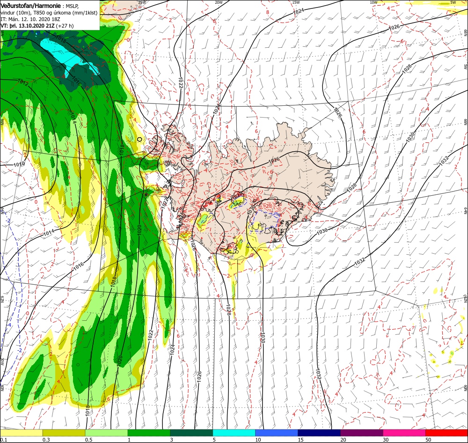The height and width of the screenshot is (443, 468).
Task: Click the '20W' longitude label
Action: [219, 2]
